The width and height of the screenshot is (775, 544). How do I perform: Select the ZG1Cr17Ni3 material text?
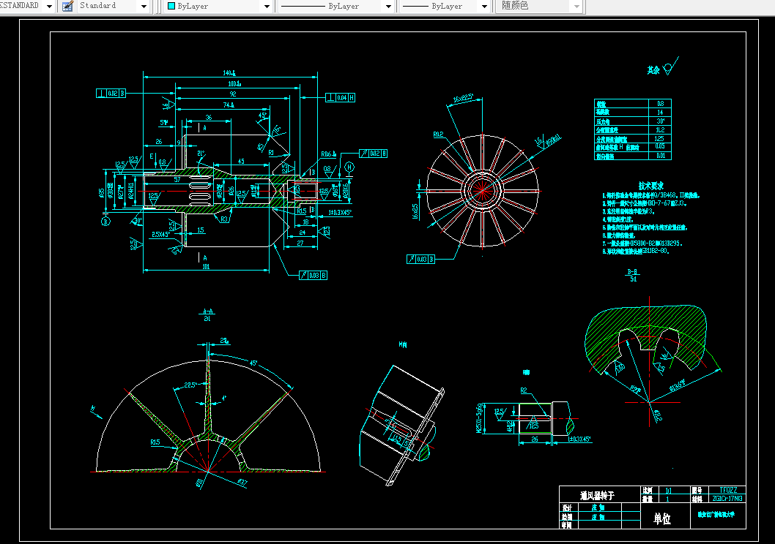[728, 499]
